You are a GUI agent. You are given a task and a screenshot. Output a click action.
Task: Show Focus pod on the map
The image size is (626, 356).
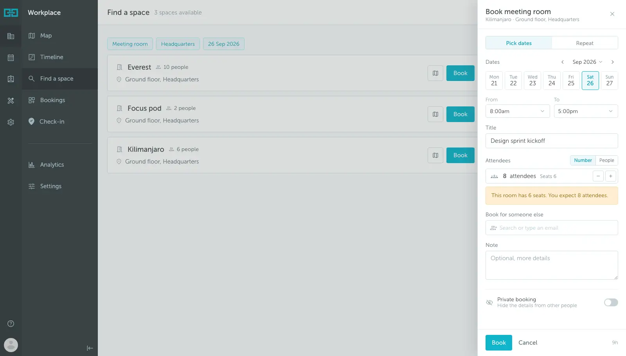pos(435,114)
